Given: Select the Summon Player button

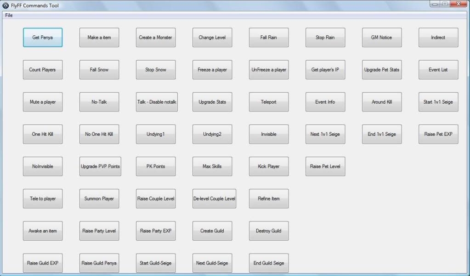Looking at the screenshot, I should click(99, 199).
